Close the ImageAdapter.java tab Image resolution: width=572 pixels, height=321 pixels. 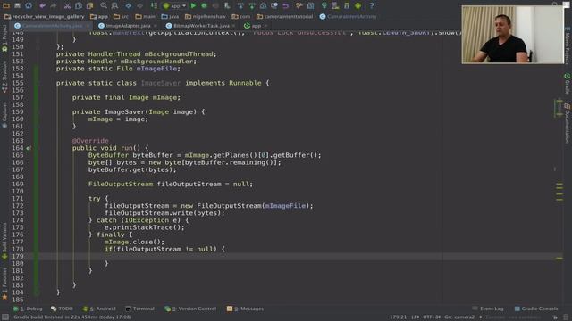click(156, 26)
